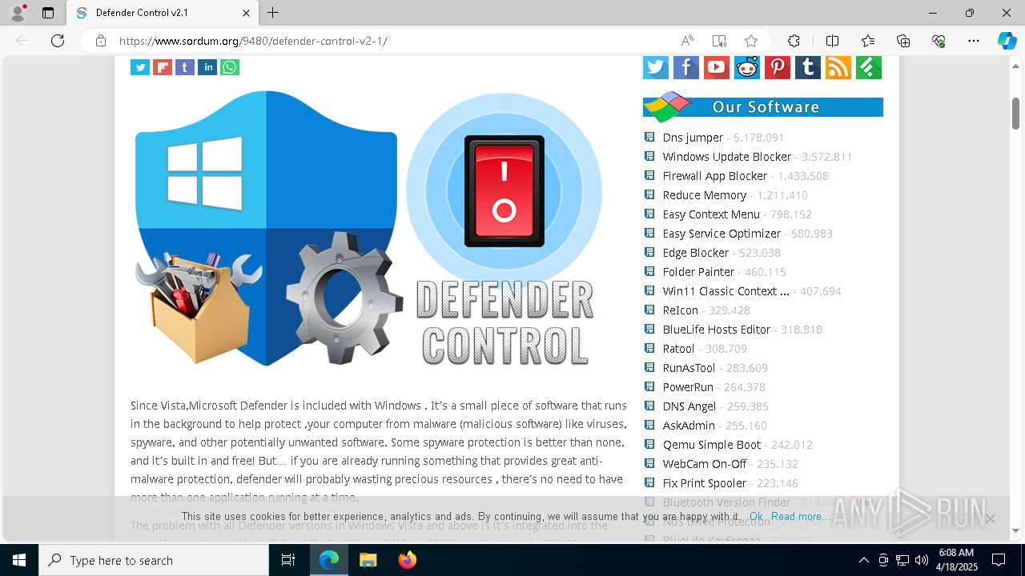Open the Feedly icon in the sidebar

[869, 67]
